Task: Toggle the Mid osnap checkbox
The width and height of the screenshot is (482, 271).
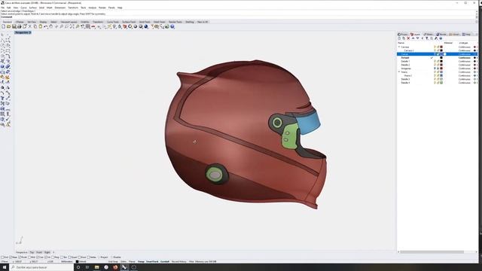Action: point(29,257)
